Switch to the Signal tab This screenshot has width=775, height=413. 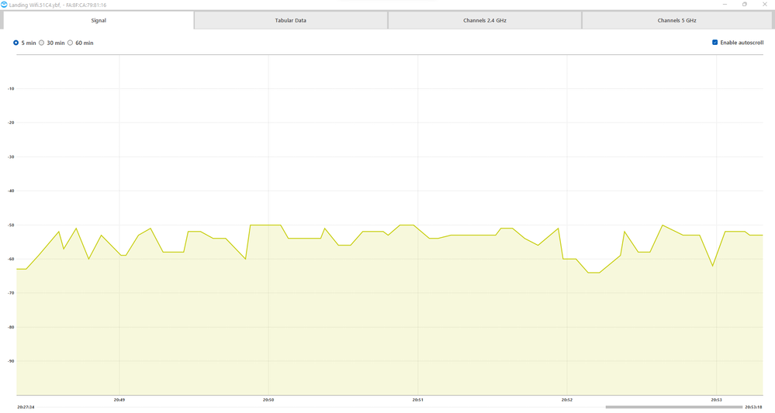coord(98,20)
